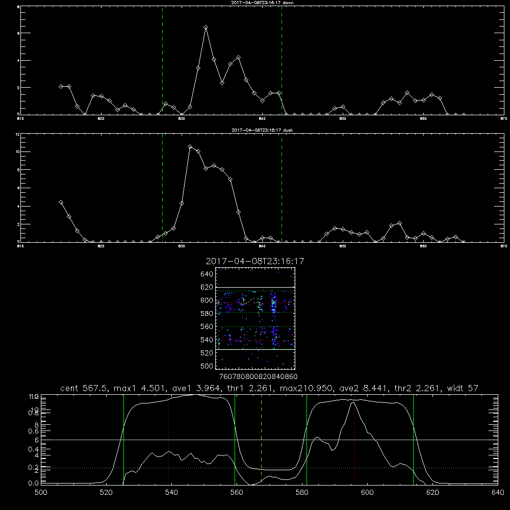Pick the first leftmost diamond in the dusk plot
This screenshot has width=510, height=510.
point(61,202)
